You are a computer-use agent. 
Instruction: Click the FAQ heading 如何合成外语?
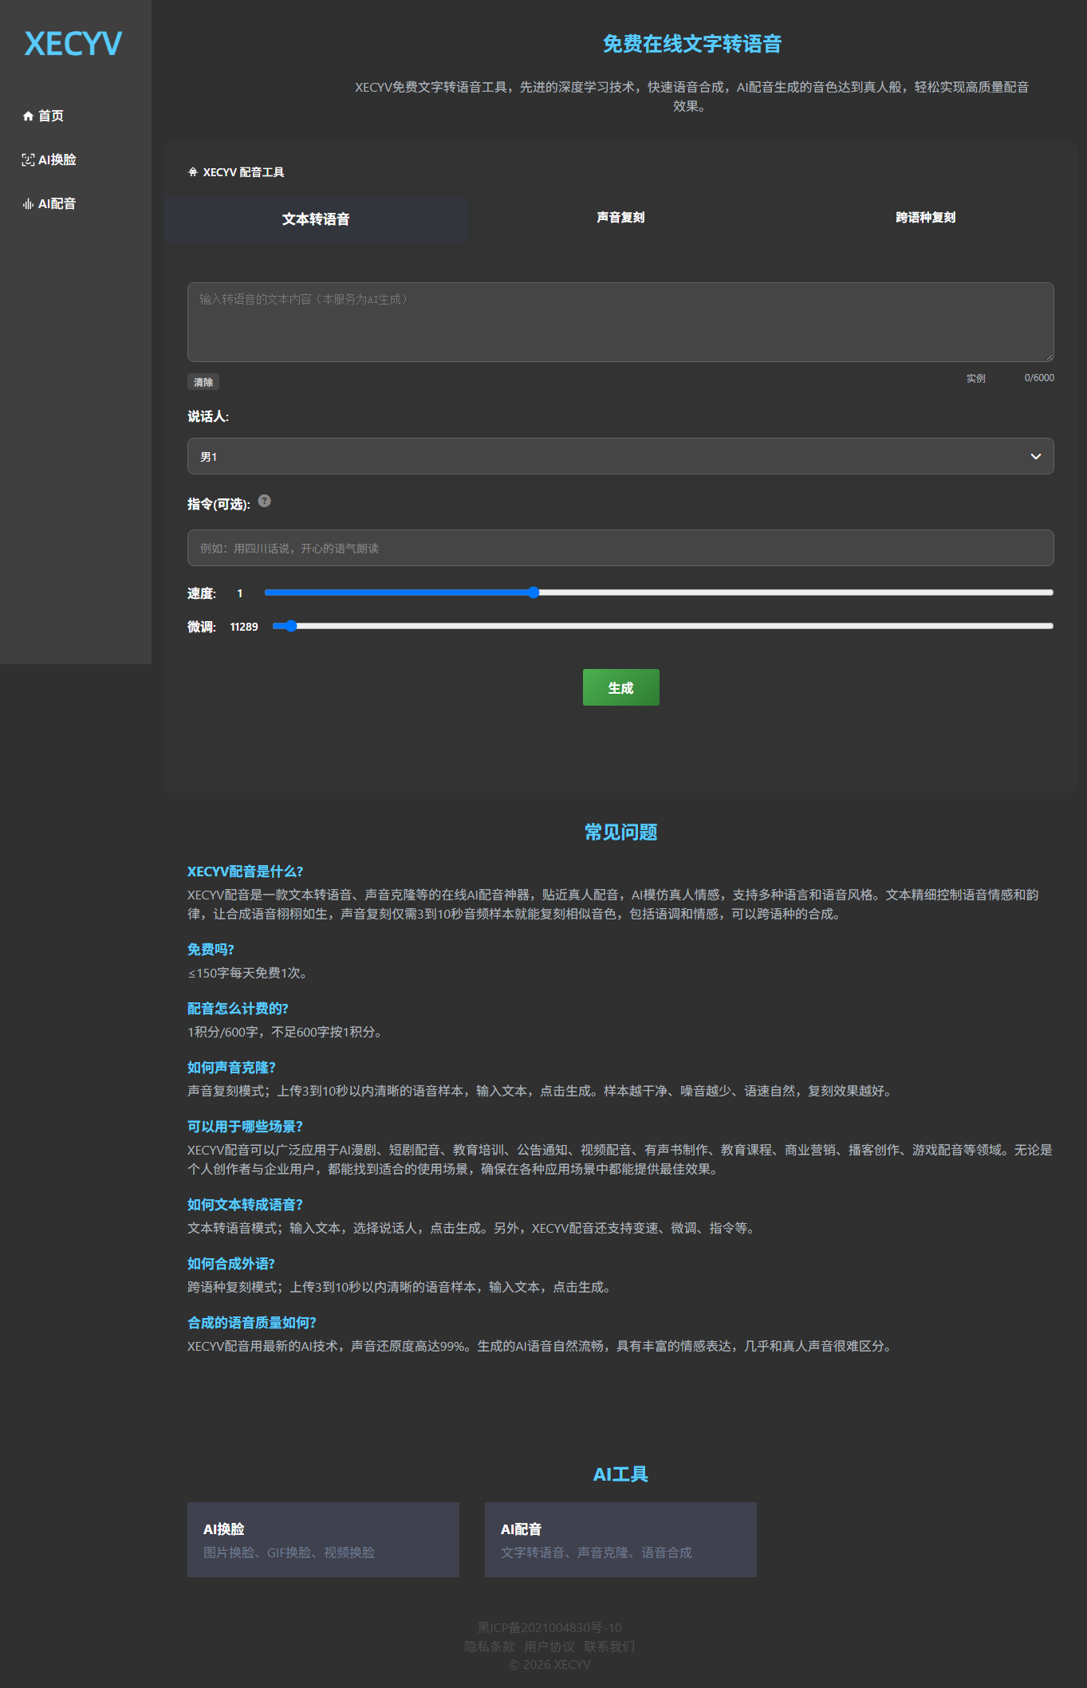231,1264
